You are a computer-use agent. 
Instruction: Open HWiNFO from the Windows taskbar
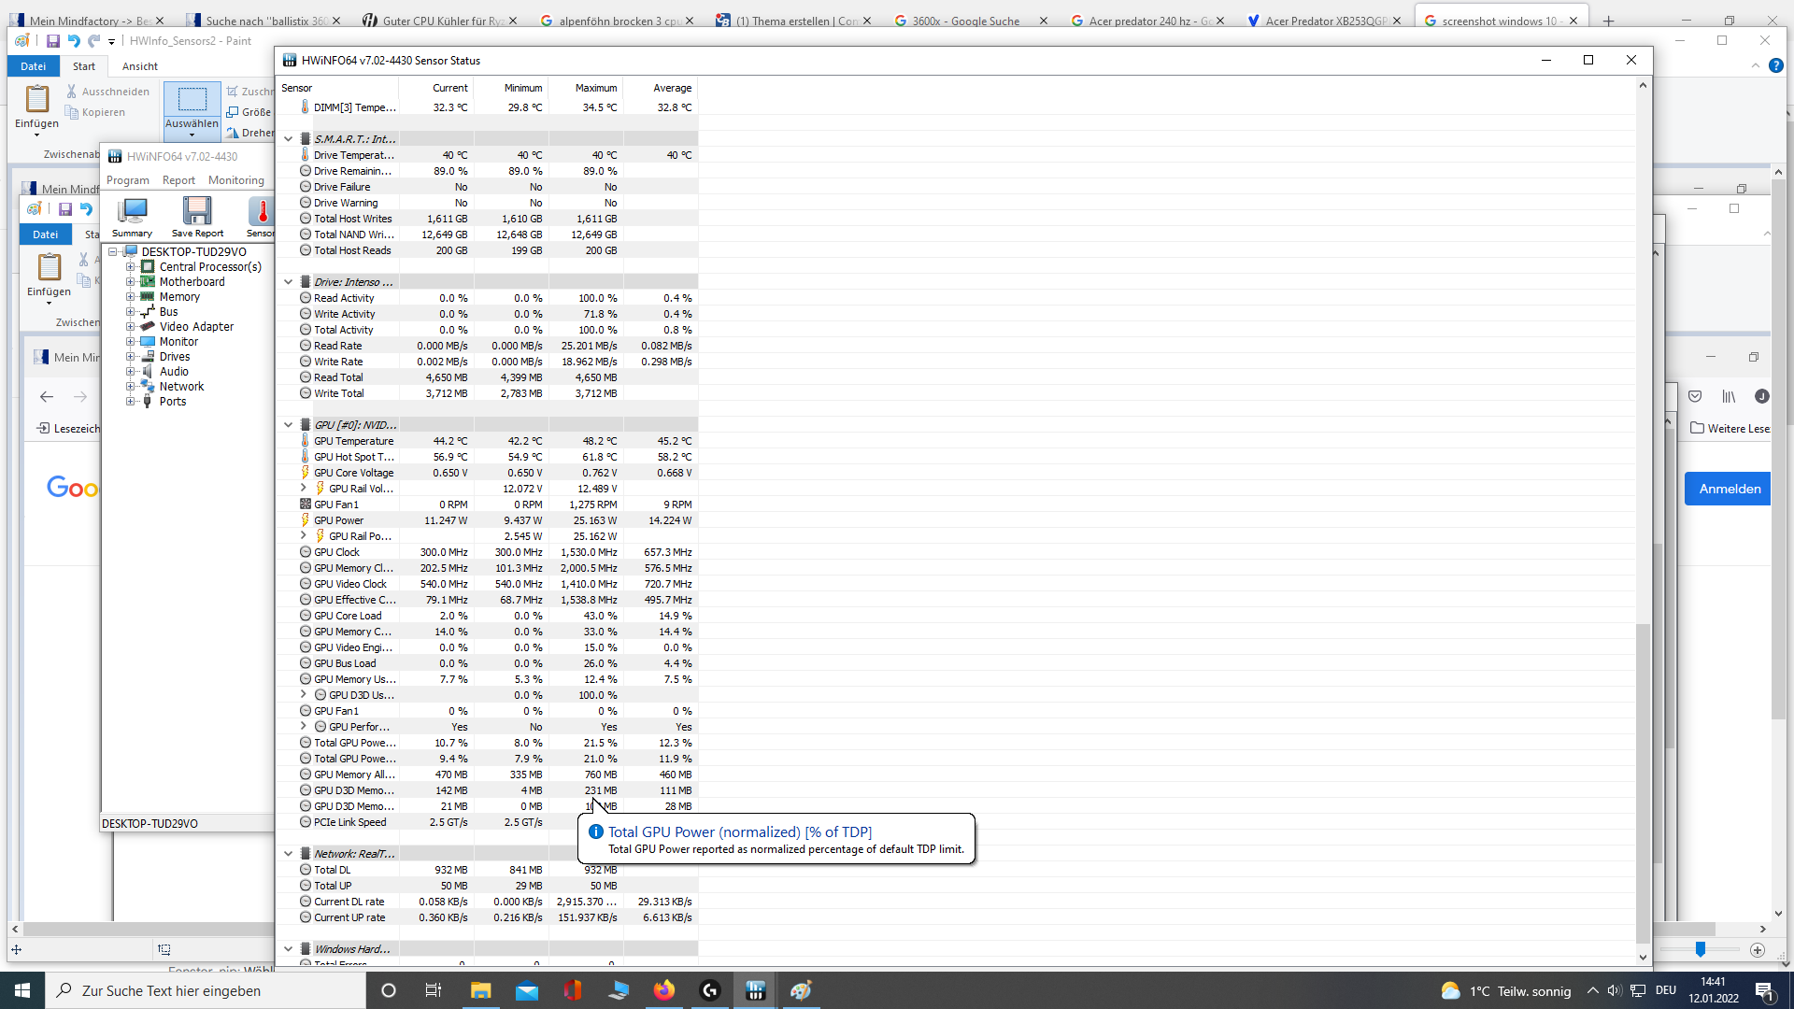[756, 990]
